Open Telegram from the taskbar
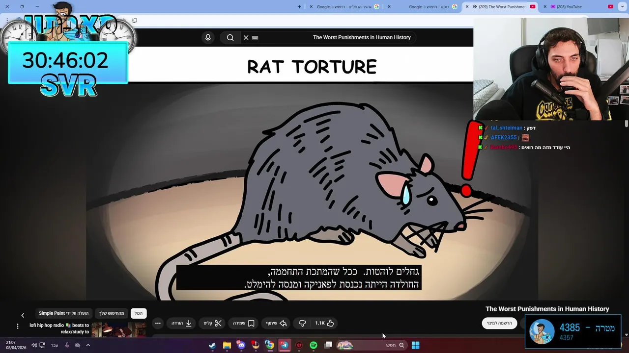Screen dimensions: 629x353 284,345
